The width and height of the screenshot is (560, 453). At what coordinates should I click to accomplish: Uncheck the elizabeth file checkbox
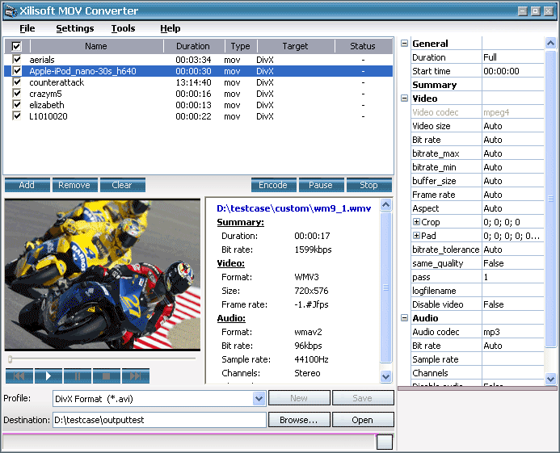[x=16, y=105]
